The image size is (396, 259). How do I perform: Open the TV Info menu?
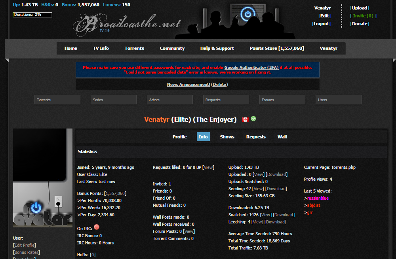[101, 48]
